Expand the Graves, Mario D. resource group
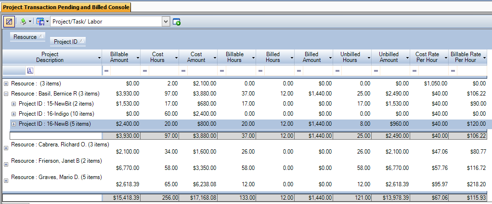The image size is (492, 204). pyautogui.click(x=6, y=181)
